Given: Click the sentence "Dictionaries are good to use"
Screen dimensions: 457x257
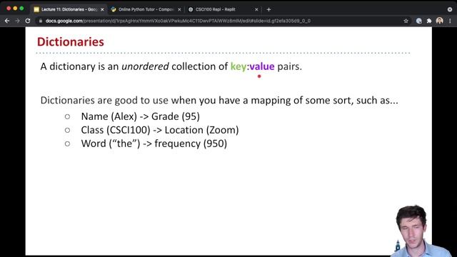Looking at the screenshot, I should tap(219, 100).
